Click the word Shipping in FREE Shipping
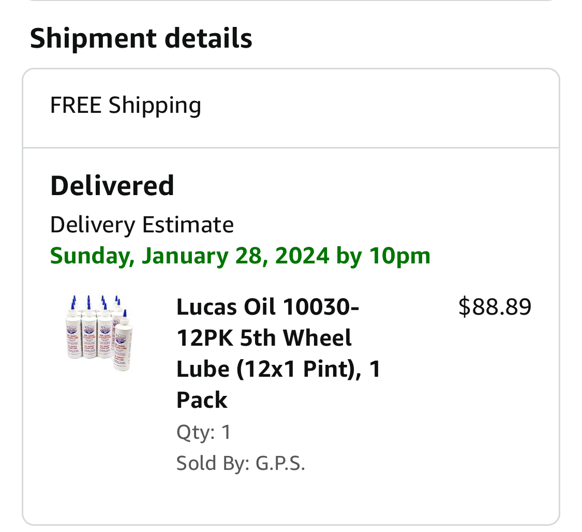582x532 pixels. (155, 106)
